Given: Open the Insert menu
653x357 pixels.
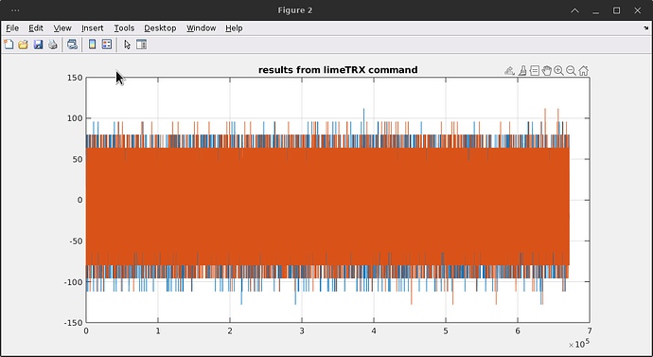Looking at the screenshot, I should (x=92, y=27).
